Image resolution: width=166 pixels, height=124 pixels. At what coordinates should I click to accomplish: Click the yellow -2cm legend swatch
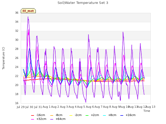[71, 115]
